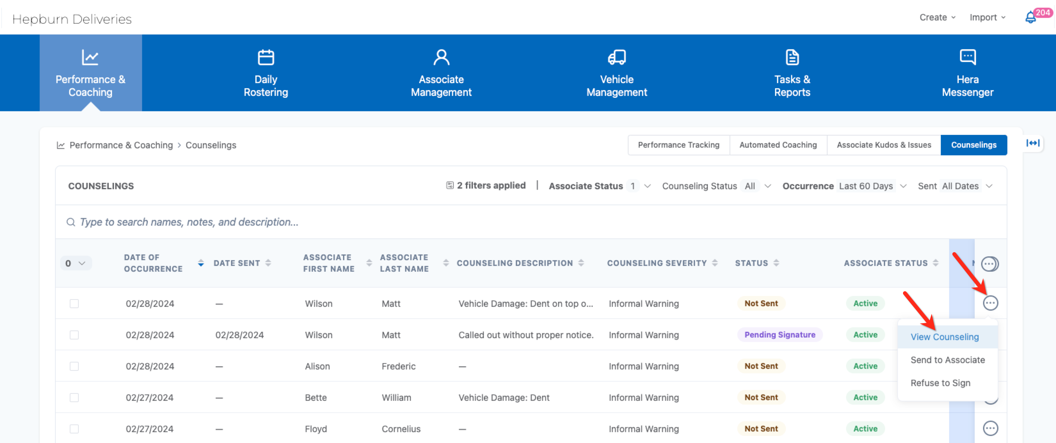Click the counselings search field
Image resolution: width=1056 pixels, height=443 pixels.
click(x=188, y=222)
